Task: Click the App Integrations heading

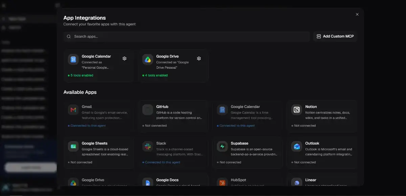Action: (x=85, y=18)
